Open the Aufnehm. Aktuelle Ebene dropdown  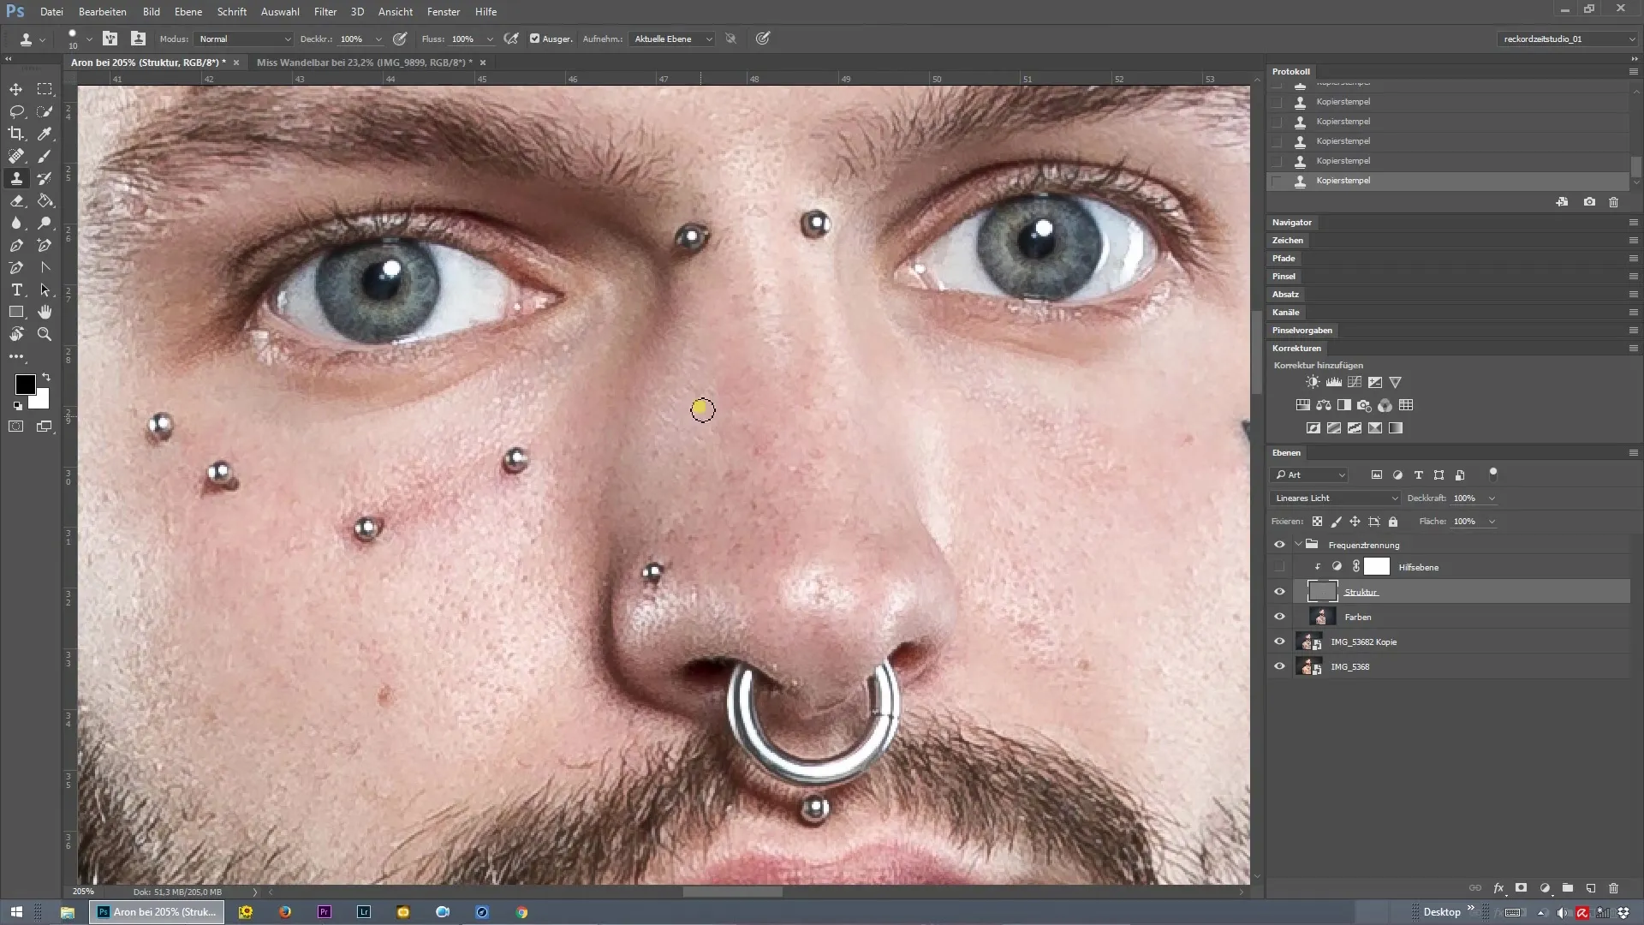click(672, 39)
